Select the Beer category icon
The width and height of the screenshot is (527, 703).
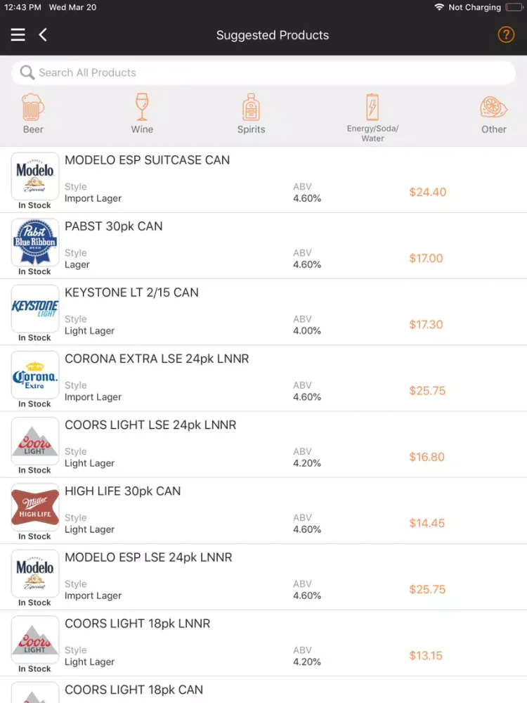coord(33,108)
